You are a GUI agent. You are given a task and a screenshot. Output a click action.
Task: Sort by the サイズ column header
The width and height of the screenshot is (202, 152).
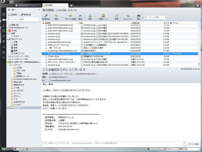coord(166,23)
